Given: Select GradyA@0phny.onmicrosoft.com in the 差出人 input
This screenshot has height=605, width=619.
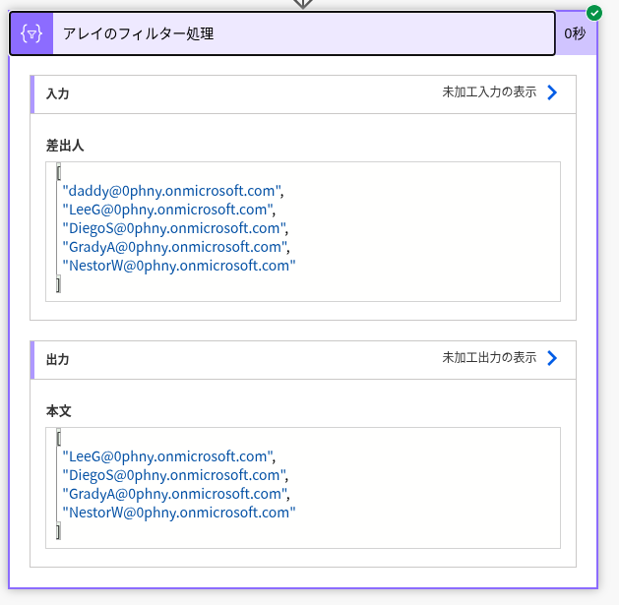Looking at the screenshot, I should 175,247.
